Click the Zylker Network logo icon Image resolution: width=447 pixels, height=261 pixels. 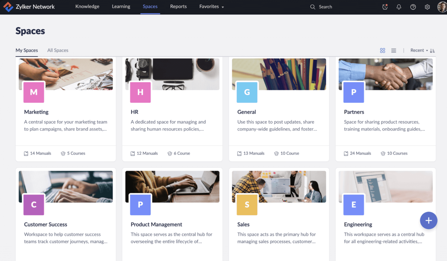[x=8, y=7]
